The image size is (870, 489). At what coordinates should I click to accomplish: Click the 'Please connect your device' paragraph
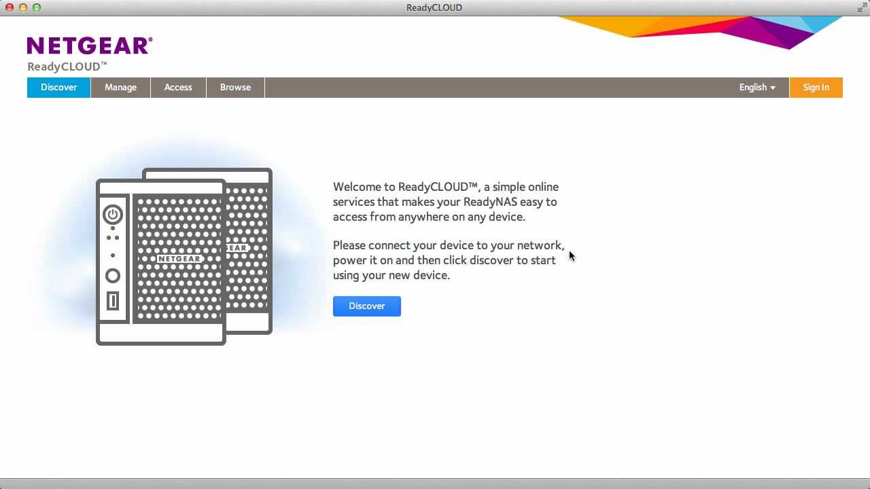coord(449,260)
